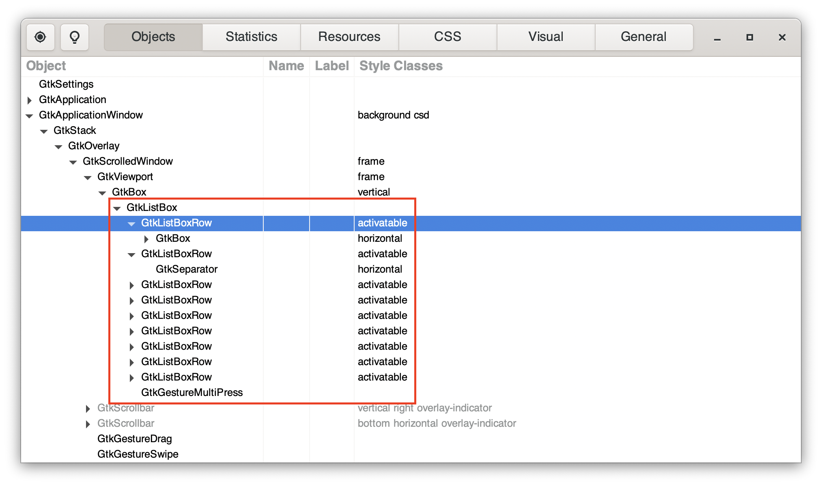Open the CSS tab
Image resolution: width=822 pixels, height=486 pixels.
(x=448, y=37)
